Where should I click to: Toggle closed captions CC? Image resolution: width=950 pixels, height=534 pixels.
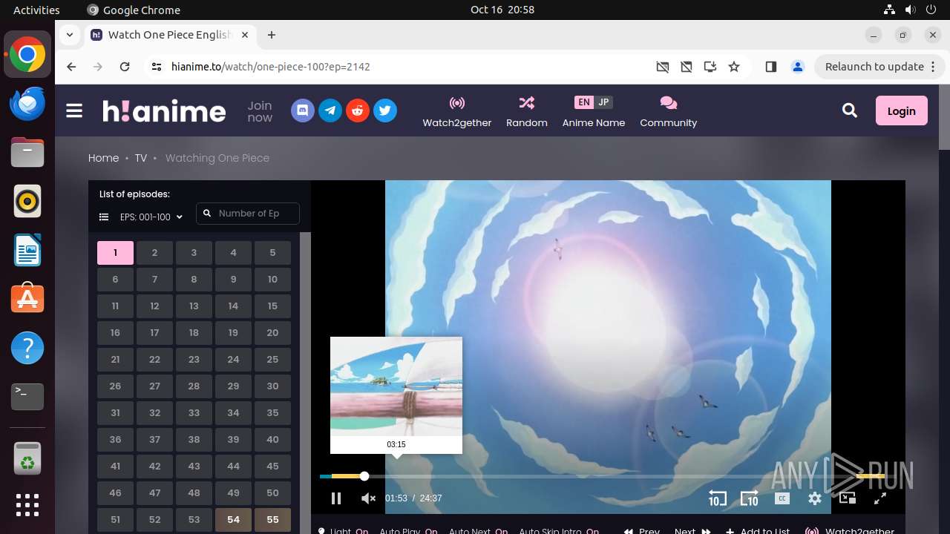pos(782,498)
